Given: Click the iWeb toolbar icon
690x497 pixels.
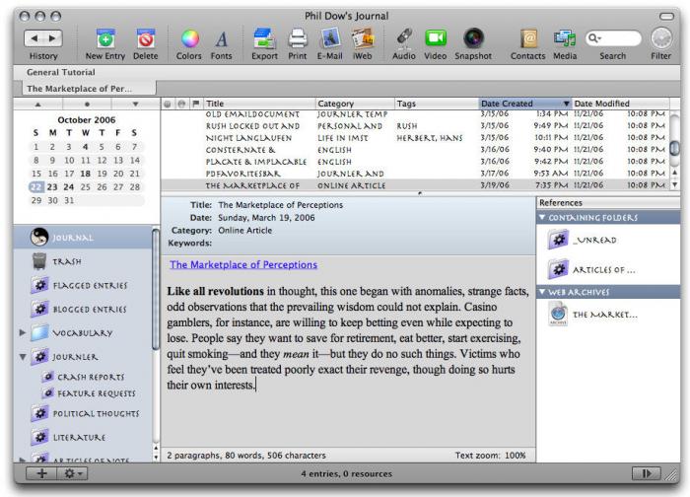Looking at the screenshot, I should 363,38.
